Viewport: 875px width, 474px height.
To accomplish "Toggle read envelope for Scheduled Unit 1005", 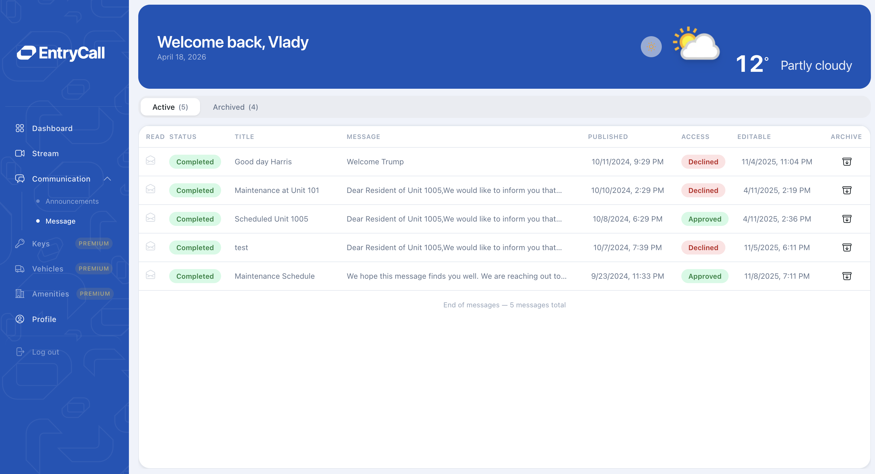I will [150, 217].
